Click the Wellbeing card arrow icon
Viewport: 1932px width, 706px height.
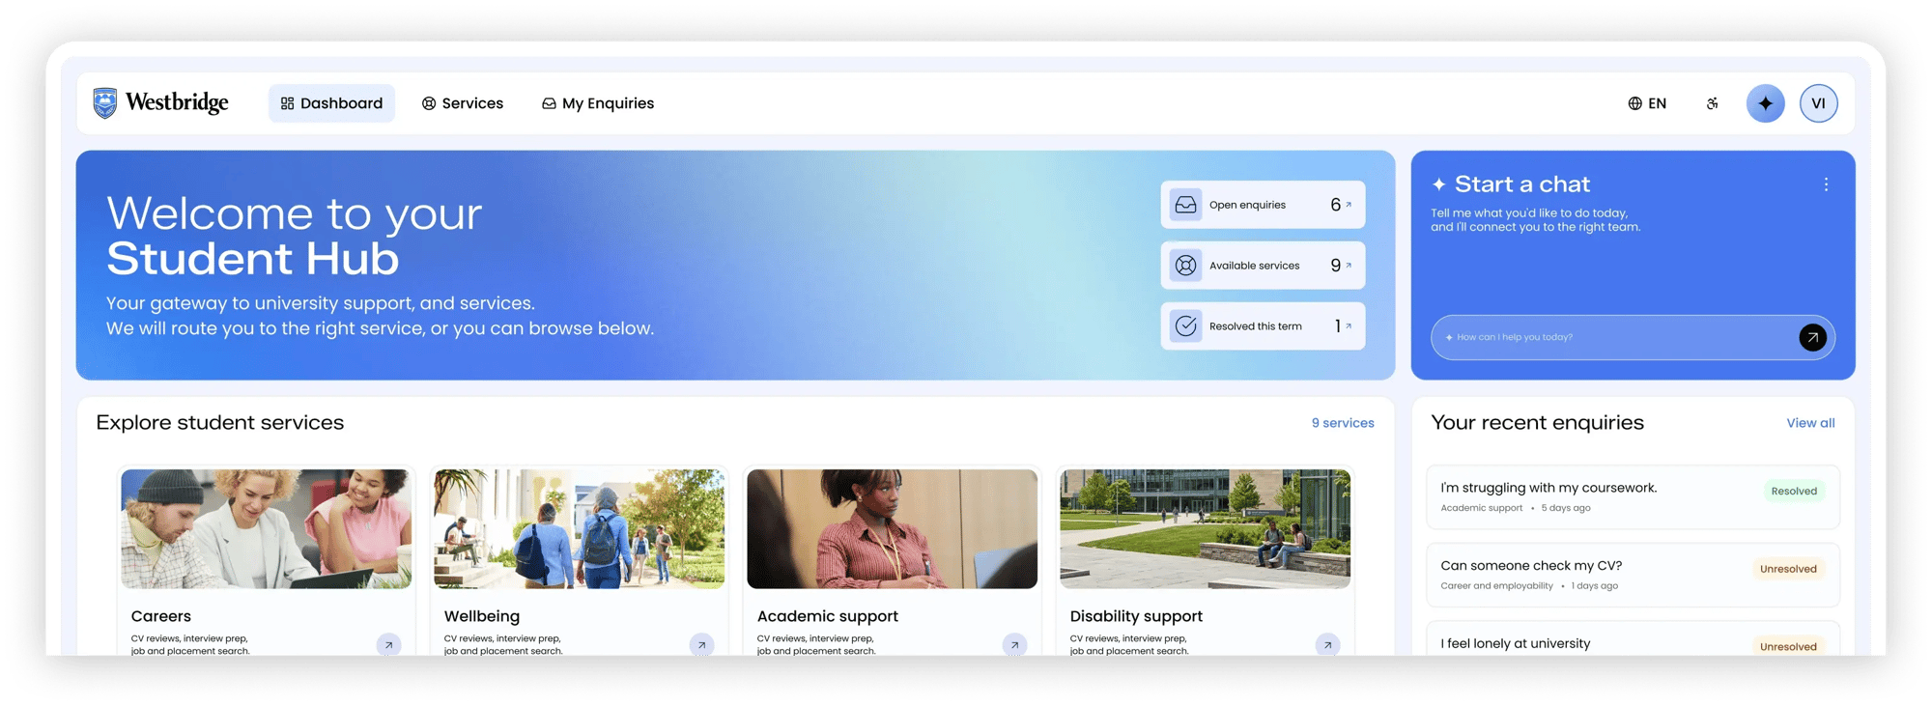click(x=701, y=644)
